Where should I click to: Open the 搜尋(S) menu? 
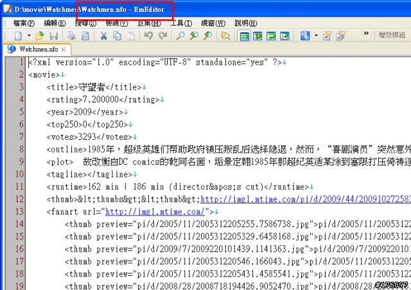coord(85,23)
